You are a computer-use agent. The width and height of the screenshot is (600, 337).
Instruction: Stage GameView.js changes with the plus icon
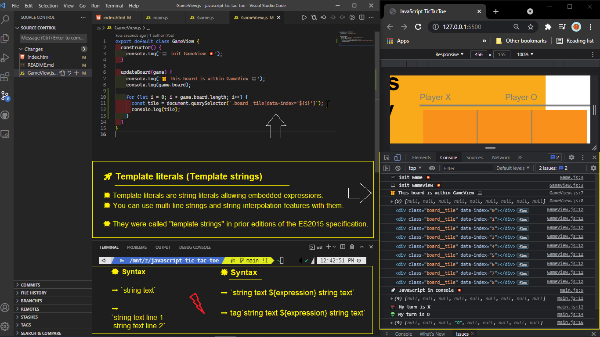point(76,73)
